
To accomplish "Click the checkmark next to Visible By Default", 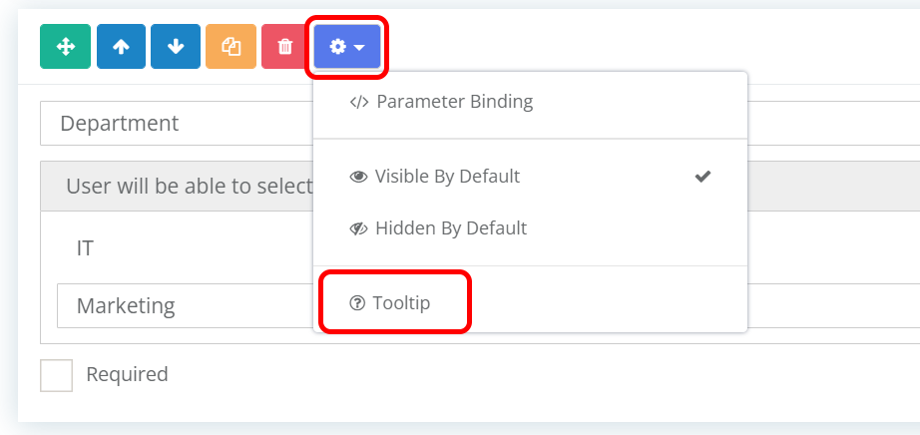I will (702, 177).
